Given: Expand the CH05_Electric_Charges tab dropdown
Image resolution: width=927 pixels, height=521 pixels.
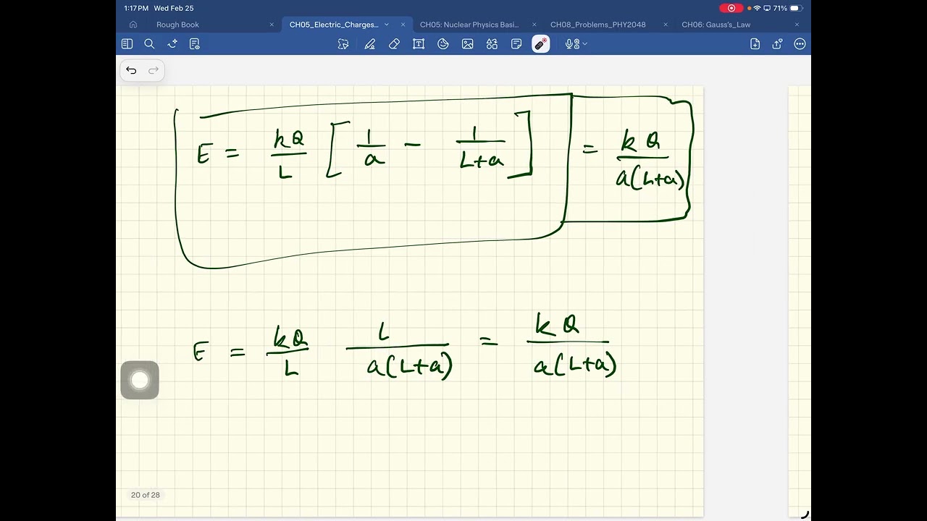Looking at the screenshot, I should [387, 25].
